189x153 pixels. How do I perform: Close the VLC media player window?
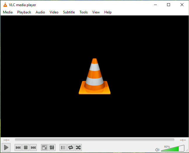[182, 5]
